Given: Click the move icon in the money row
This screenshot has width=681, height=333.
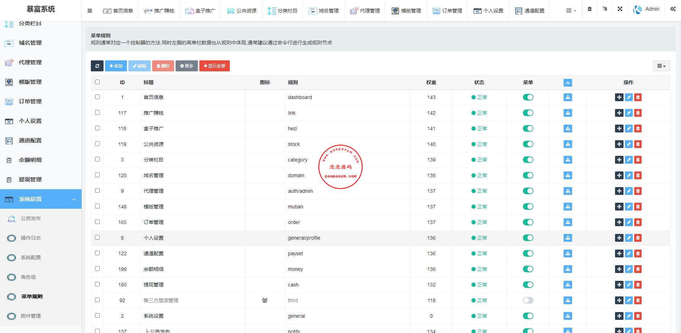Looking at the screenshot, I should [619, 269].
